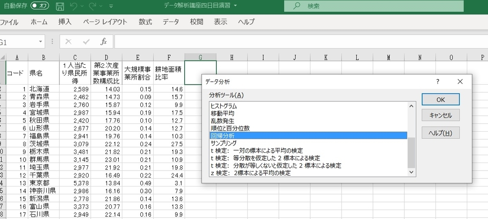
Task: Click the cell containing 神奈川県
Action: tap(44, 190)
